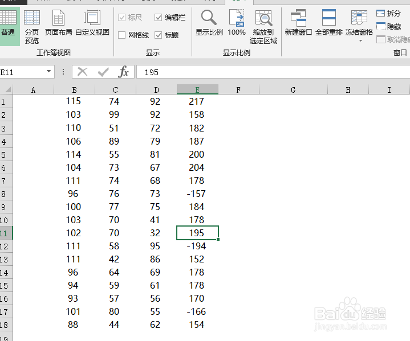
Task: Open the Name Box dropdown arrow
Action: [48, 71]
